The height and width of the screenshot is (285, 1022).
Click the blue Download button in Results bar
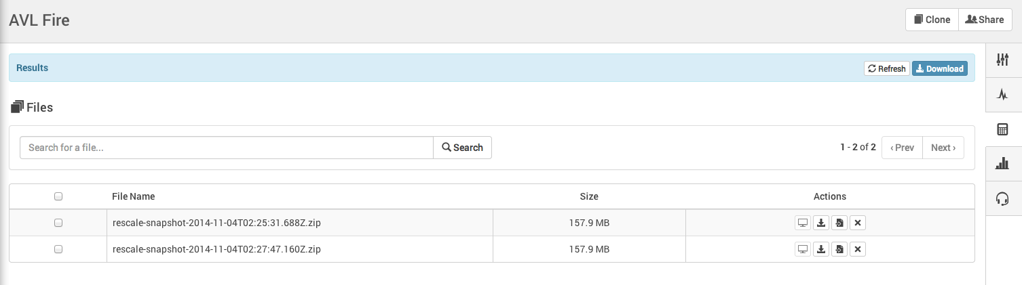939,68
